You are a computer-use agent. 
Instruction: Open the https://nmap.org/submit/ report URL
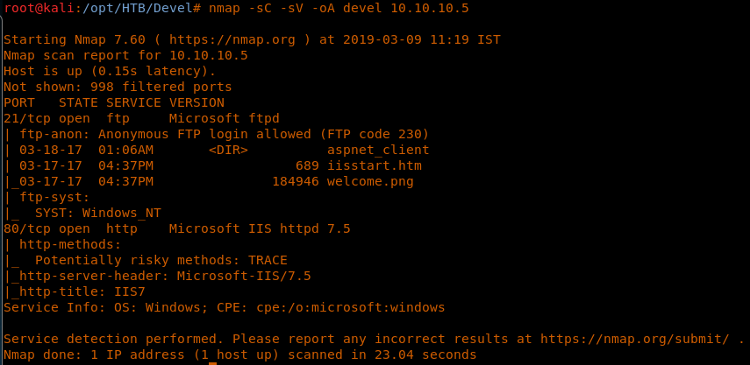638,339
